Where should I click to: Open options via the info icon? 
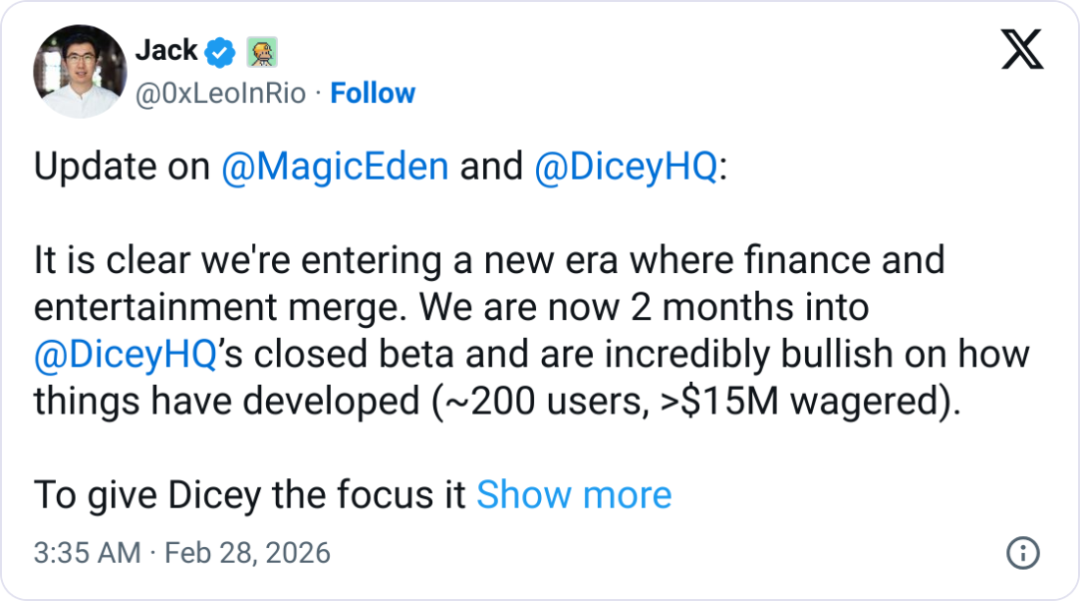[1025, 553]
